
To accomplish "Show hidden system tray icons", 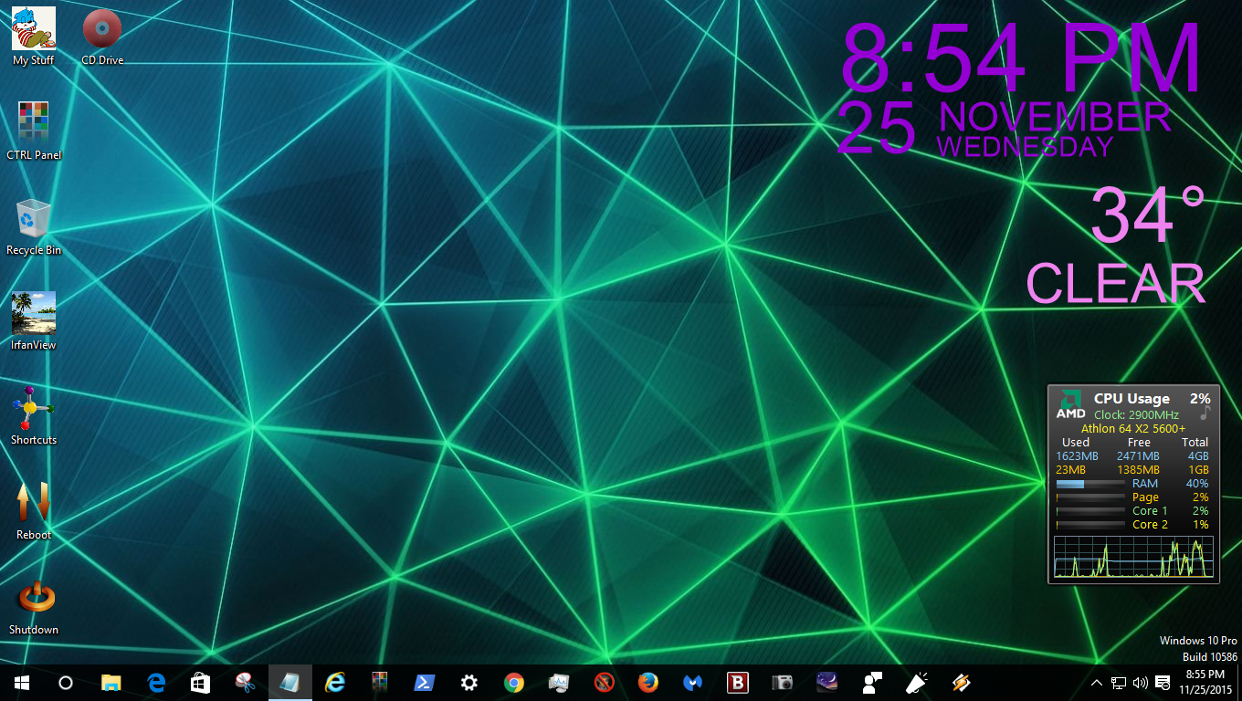I will click(1097, 683).
